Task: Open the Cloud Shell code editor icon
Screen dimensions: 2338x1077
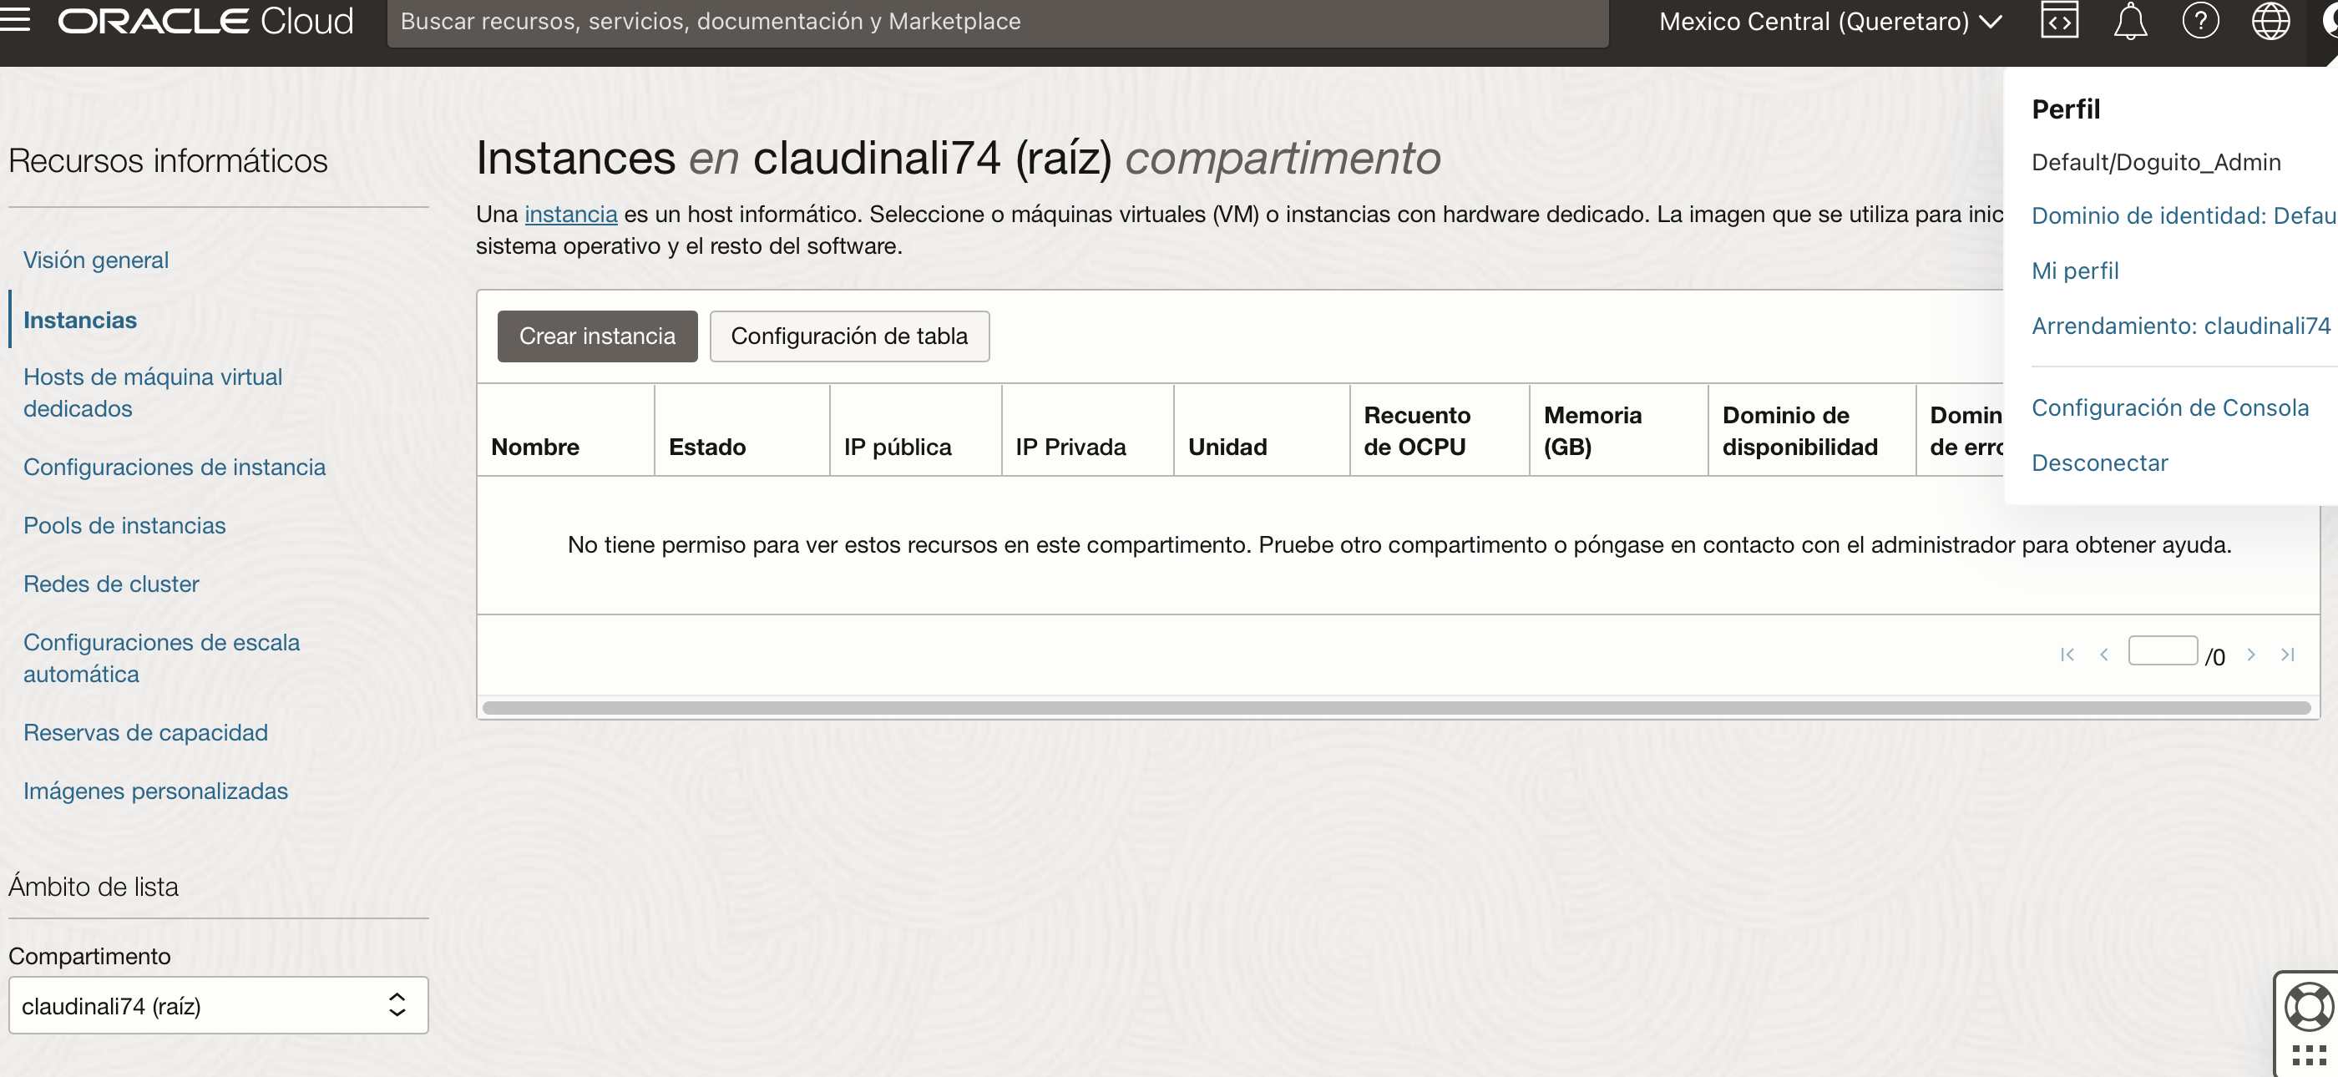Action: pyautogui.click(x=2057, y=21)
